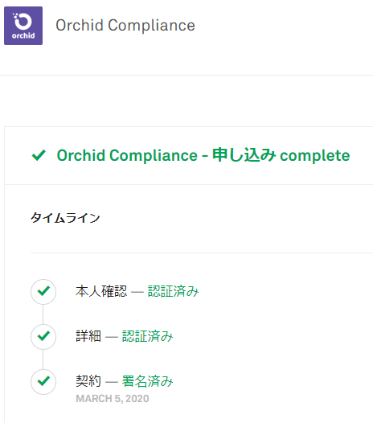The width and height of the screenshot is (373, 423).
Task: Click the 本人確認 step checkmark circle
Action: pyautogui.click(x=43, y=292)
